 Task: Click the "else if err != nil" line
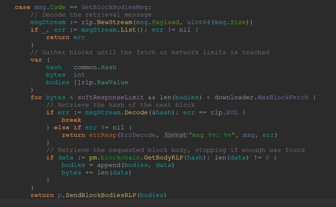(x=89, y=128)
